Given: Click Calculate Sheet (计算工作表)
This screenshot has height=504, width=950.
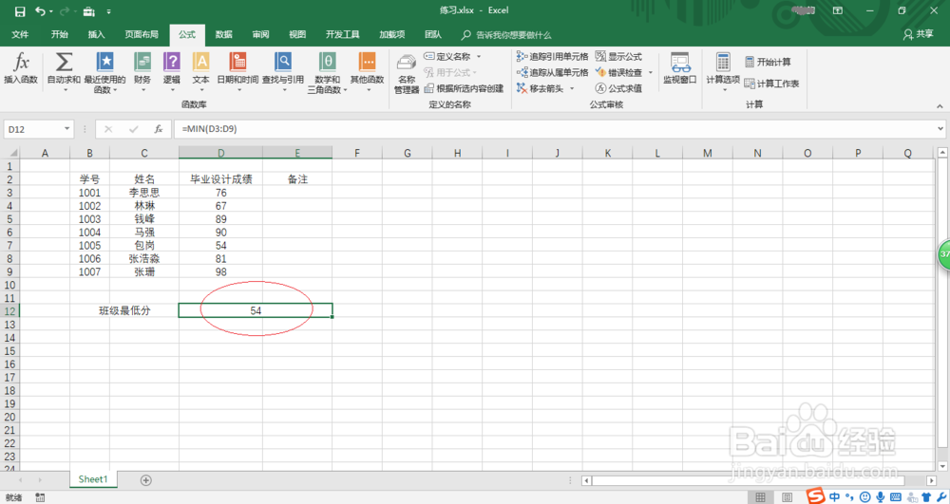Looking at the screenshot, I should click(x=771, y=84).
